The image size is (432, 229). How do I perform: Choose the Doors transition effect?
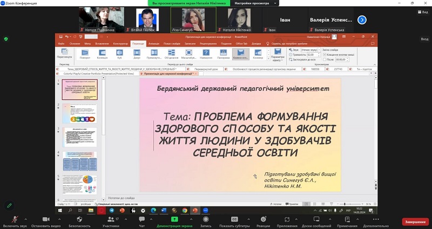[x=137, y=55]
